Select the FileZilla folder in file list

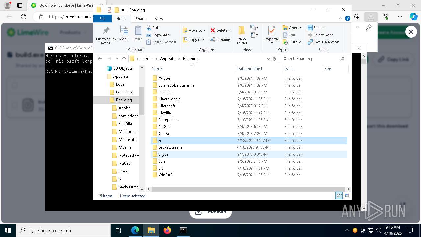pyautogui.click(x=249, y=92)
